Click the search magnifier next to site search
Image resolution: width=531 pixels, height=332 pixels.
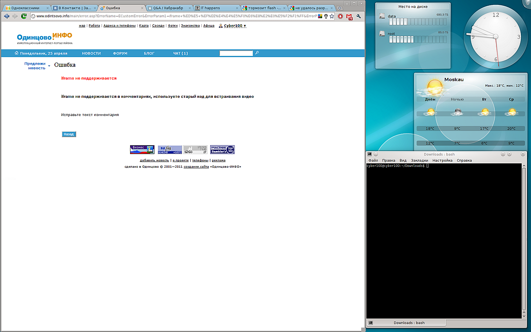257,53
